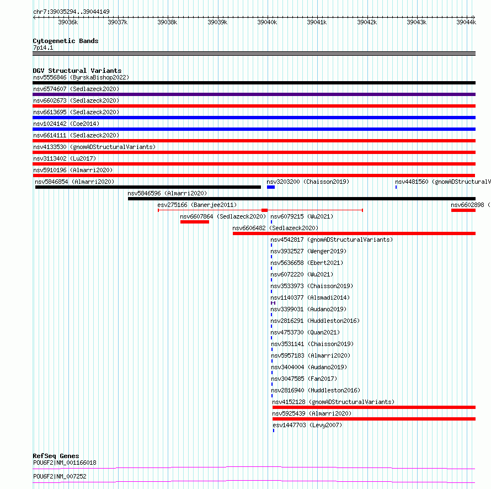This screenshot has width=491, height=489.
Task: Select the POU6F2|NM_007252 gene label
Action: point(60,476)
